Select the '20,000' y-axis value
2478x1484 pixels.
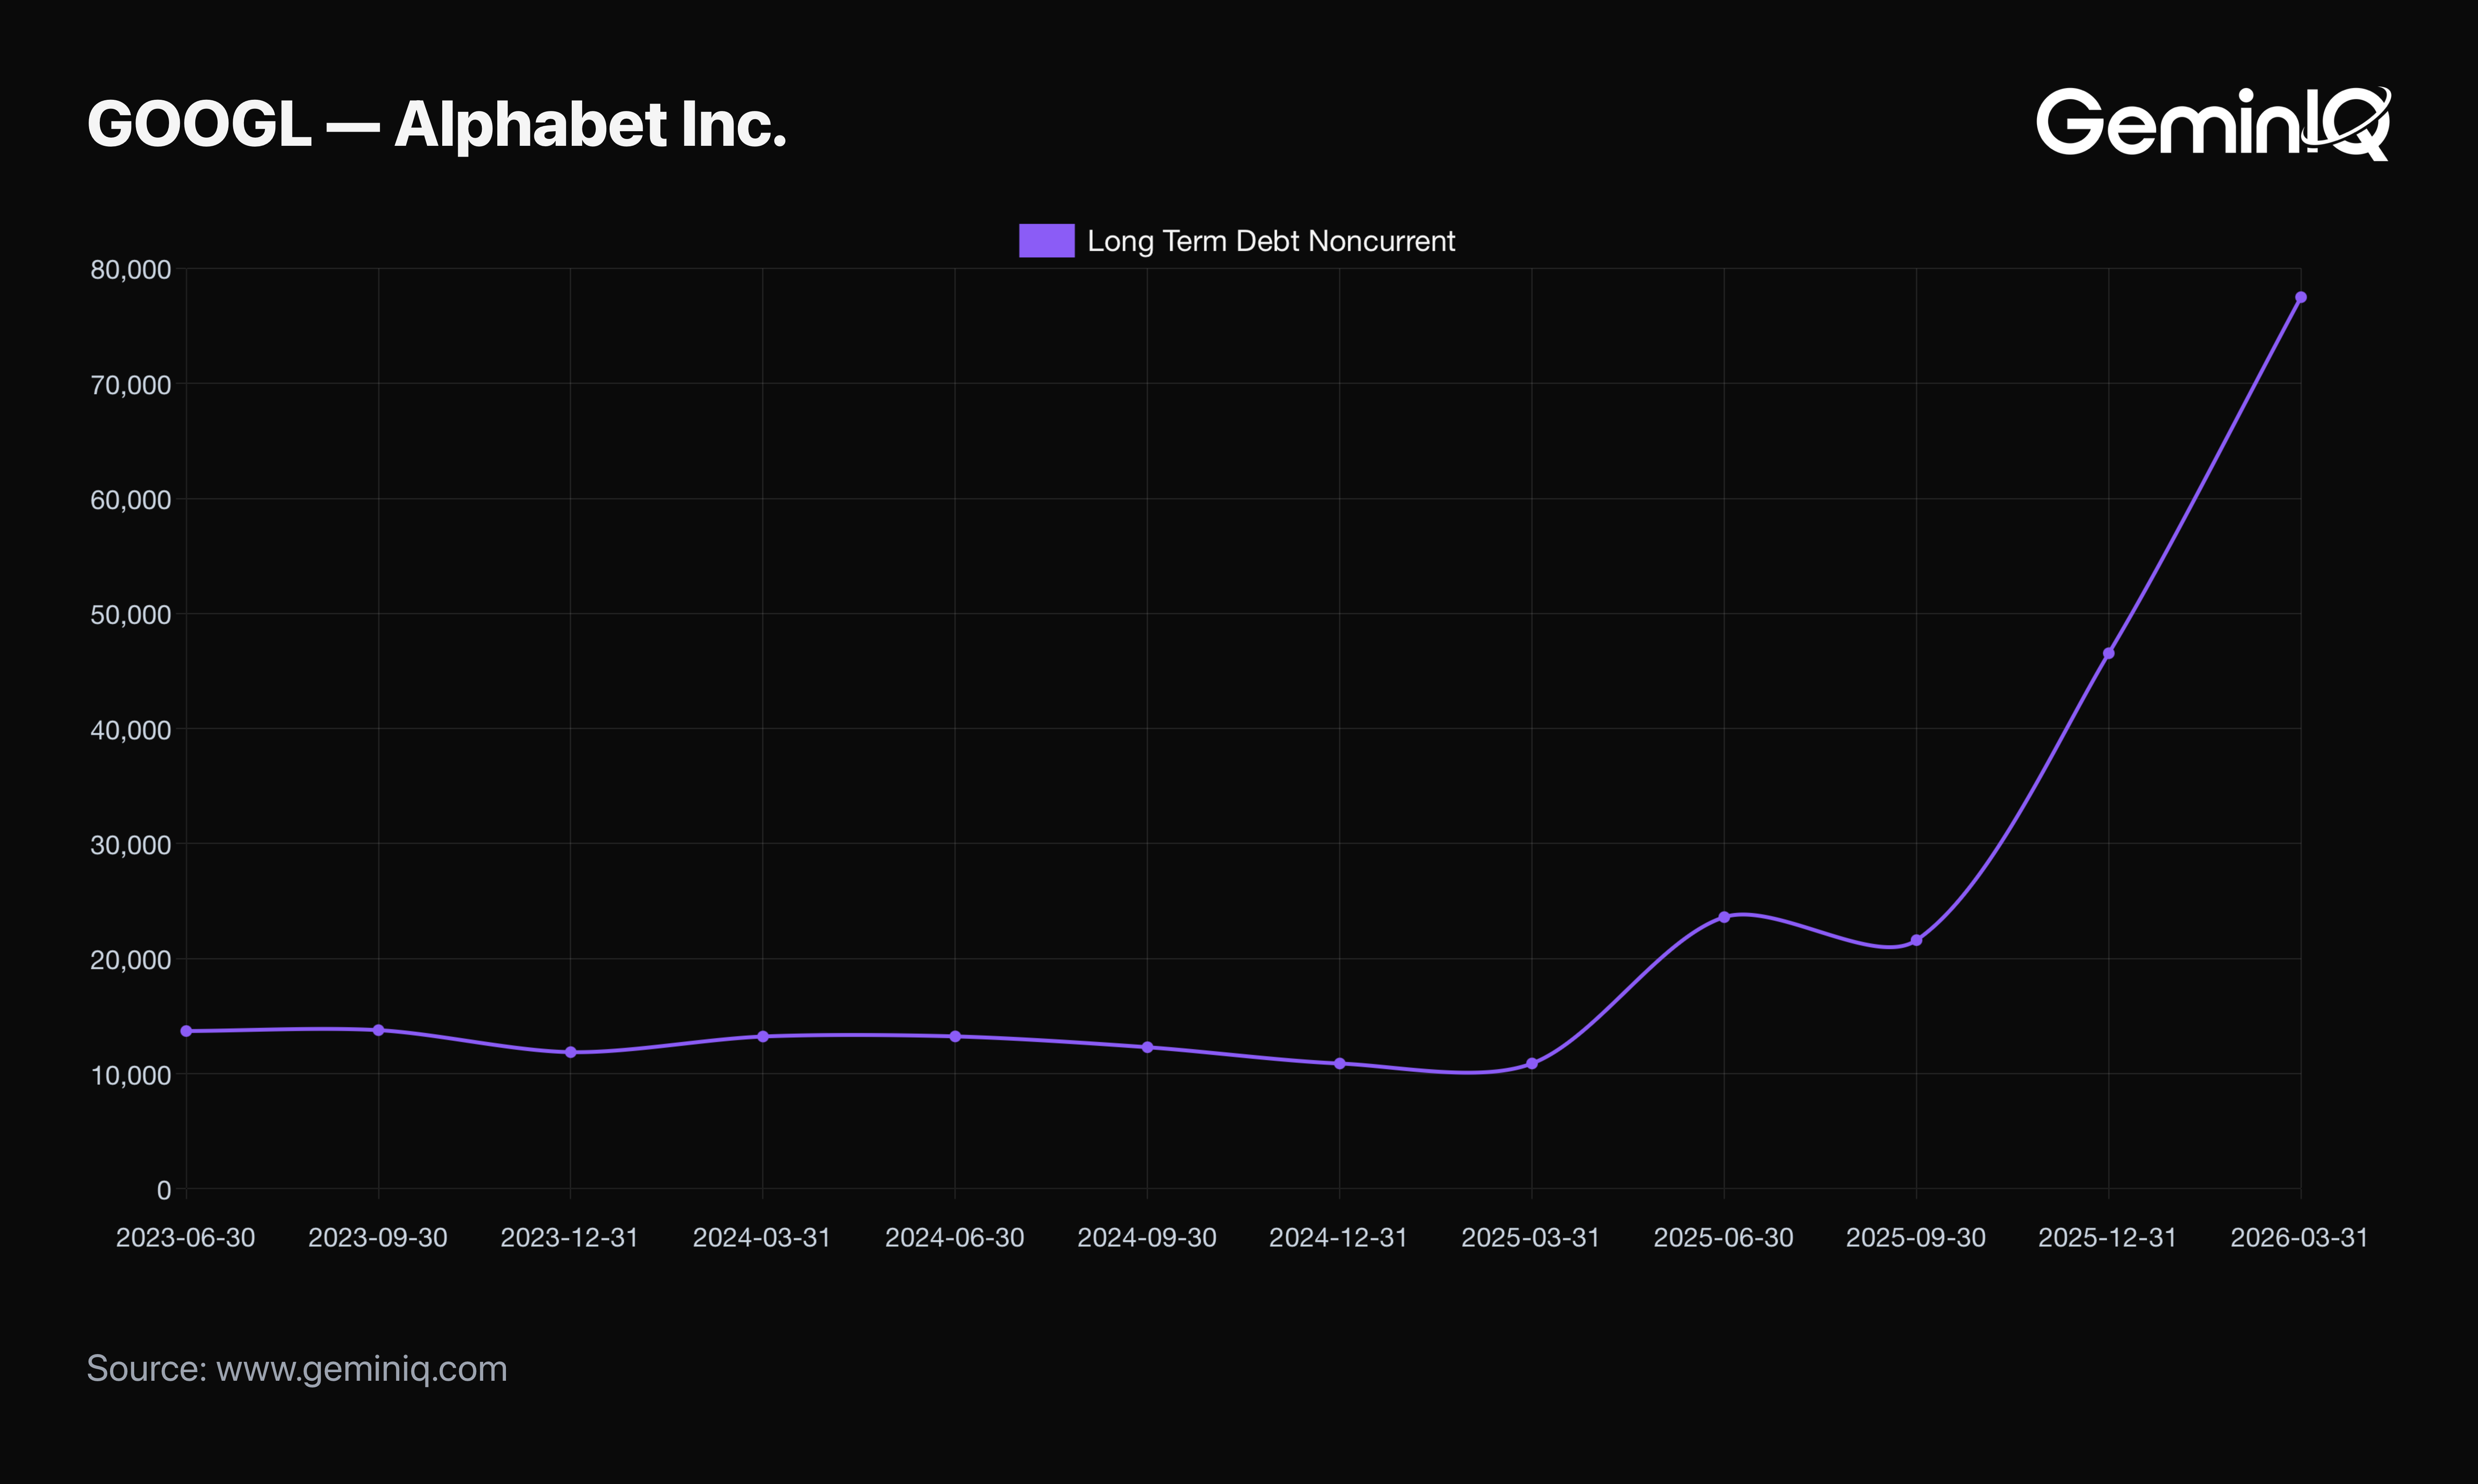tap(131, 960)
